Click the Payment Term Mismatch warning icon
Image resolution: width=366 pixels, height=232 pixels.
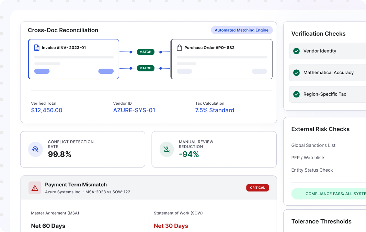pos(35,188)
